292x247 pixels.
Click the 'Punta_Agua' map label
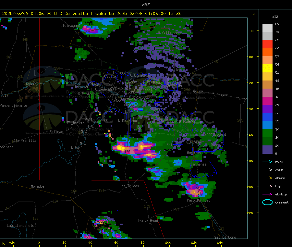(148, 220)
